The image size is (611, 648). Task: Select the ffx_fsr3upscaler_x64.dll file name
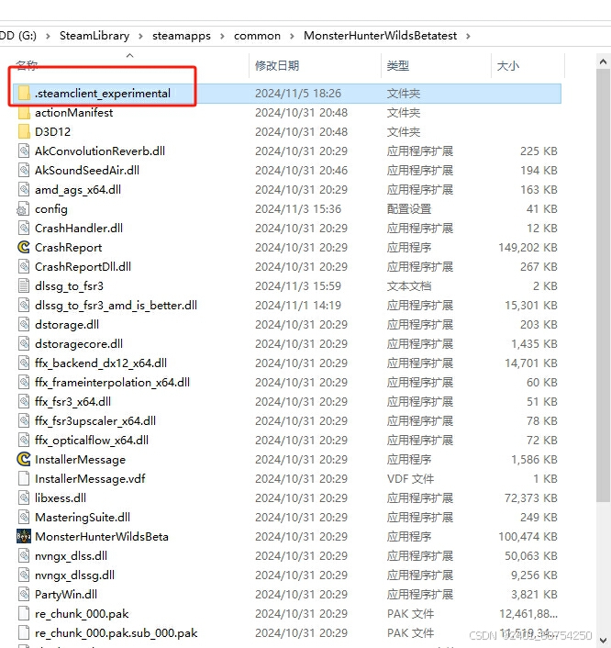(95, 421)
